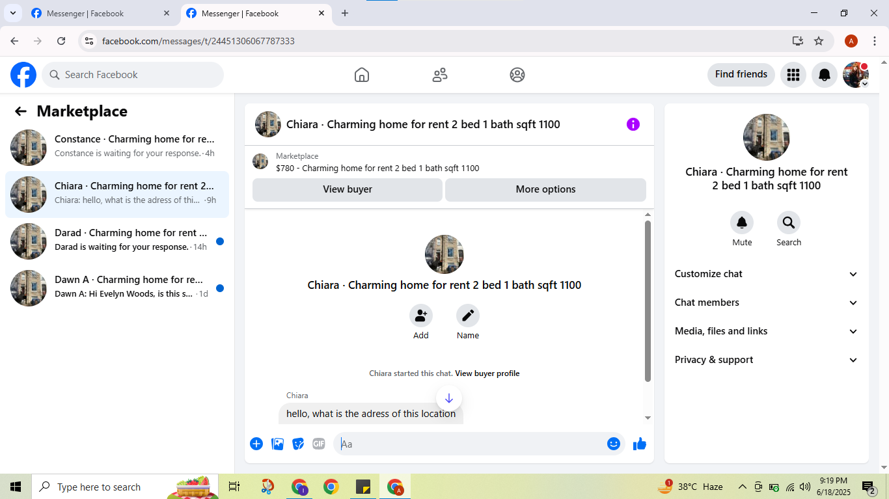Open the Friends icon in top navigation
Screen dimensions: 889x499
coord(440,75)
